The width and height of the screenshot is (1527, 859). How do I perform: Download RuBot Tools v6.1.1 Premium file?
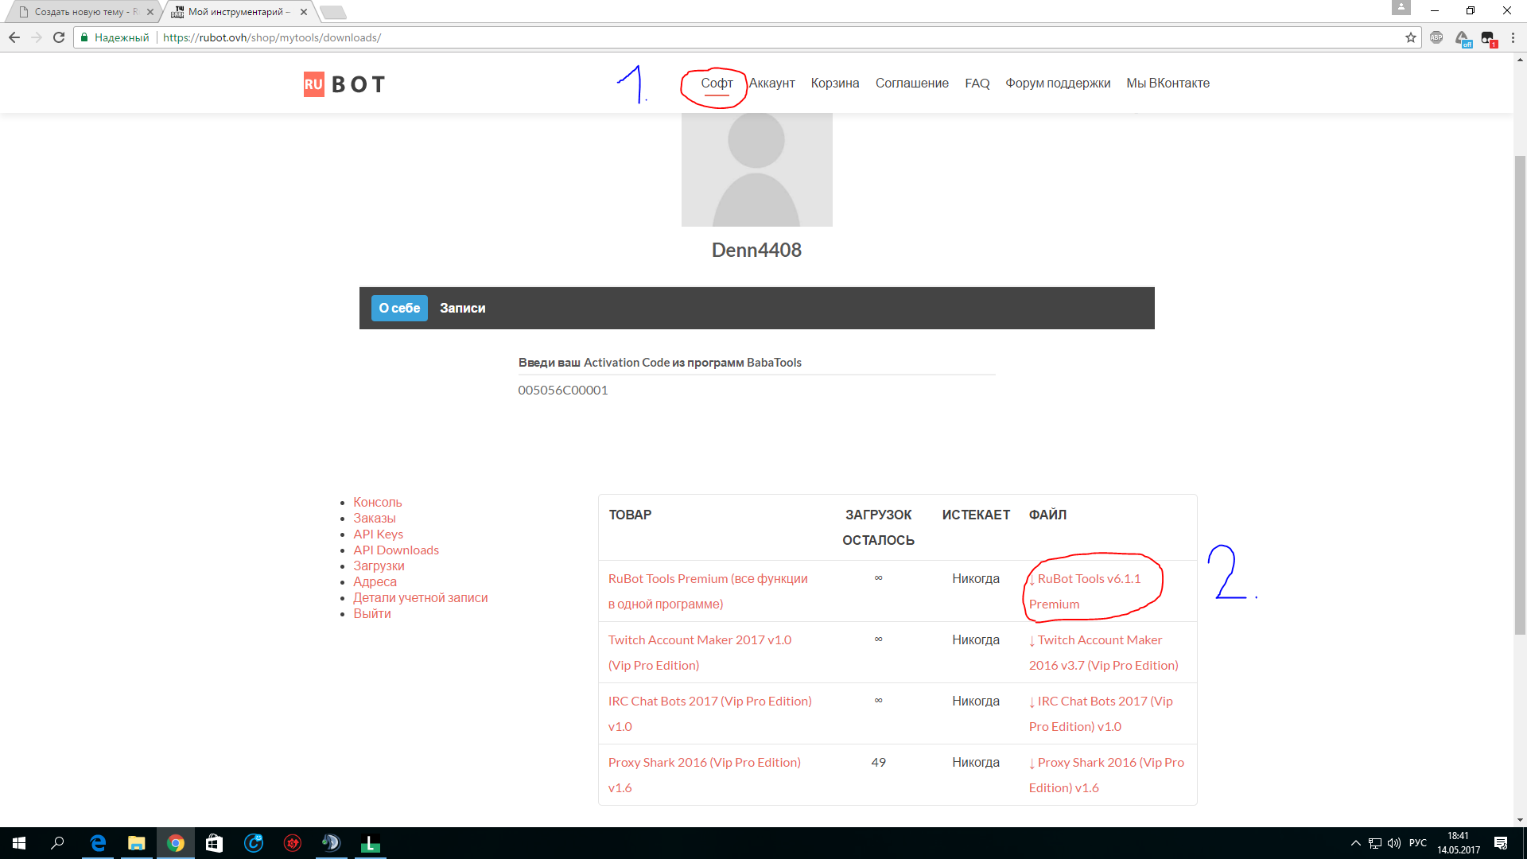tap(1088, 579)
